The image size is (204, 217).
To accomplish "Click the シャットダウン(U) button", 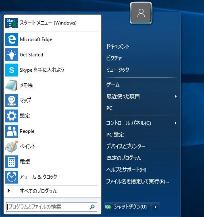I will [127, 207].
